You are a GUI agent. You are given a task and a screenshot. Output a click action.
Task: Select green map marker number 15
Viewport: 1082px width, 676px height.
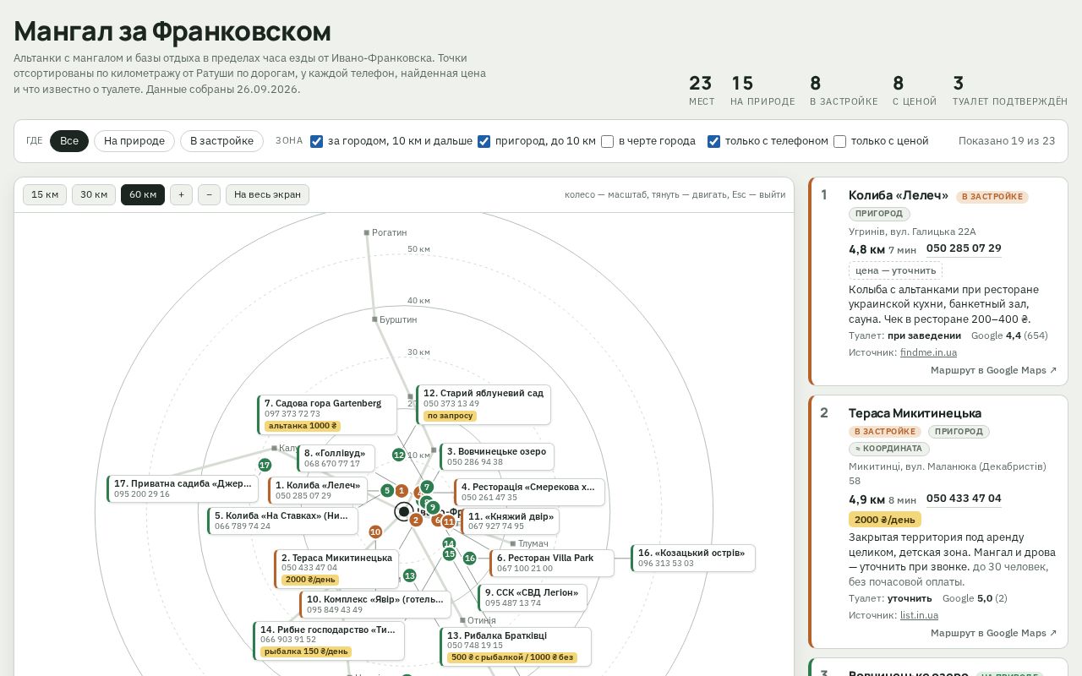[x=450, y=553]
